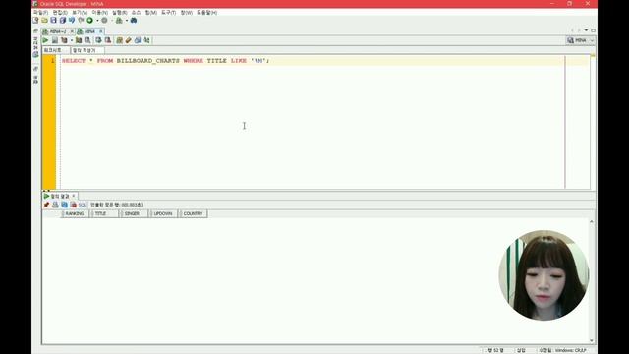
Task: Click the Undo arrow icon
Action: (x=72, y=20)
